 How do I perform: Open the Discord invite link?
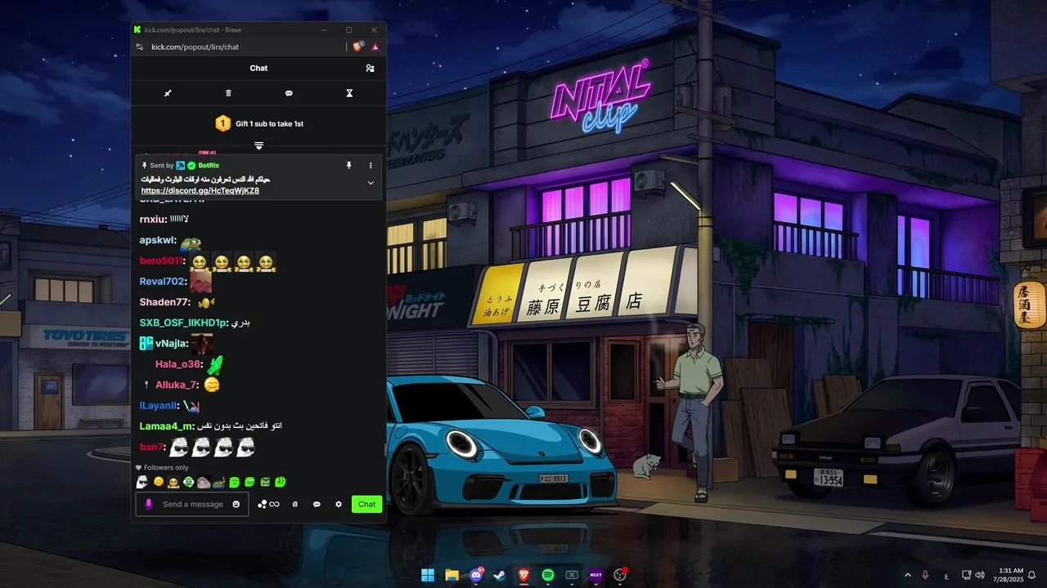coord(200,190)
